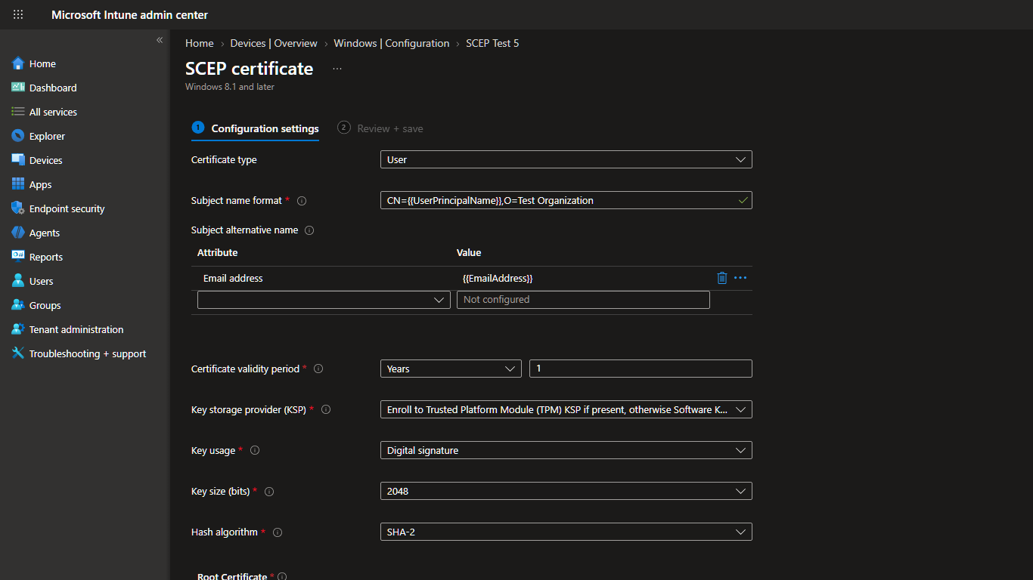1033x580 pixels.
Task: Open the Key size 2048 dropdown
Action: (x=566, y=491)
